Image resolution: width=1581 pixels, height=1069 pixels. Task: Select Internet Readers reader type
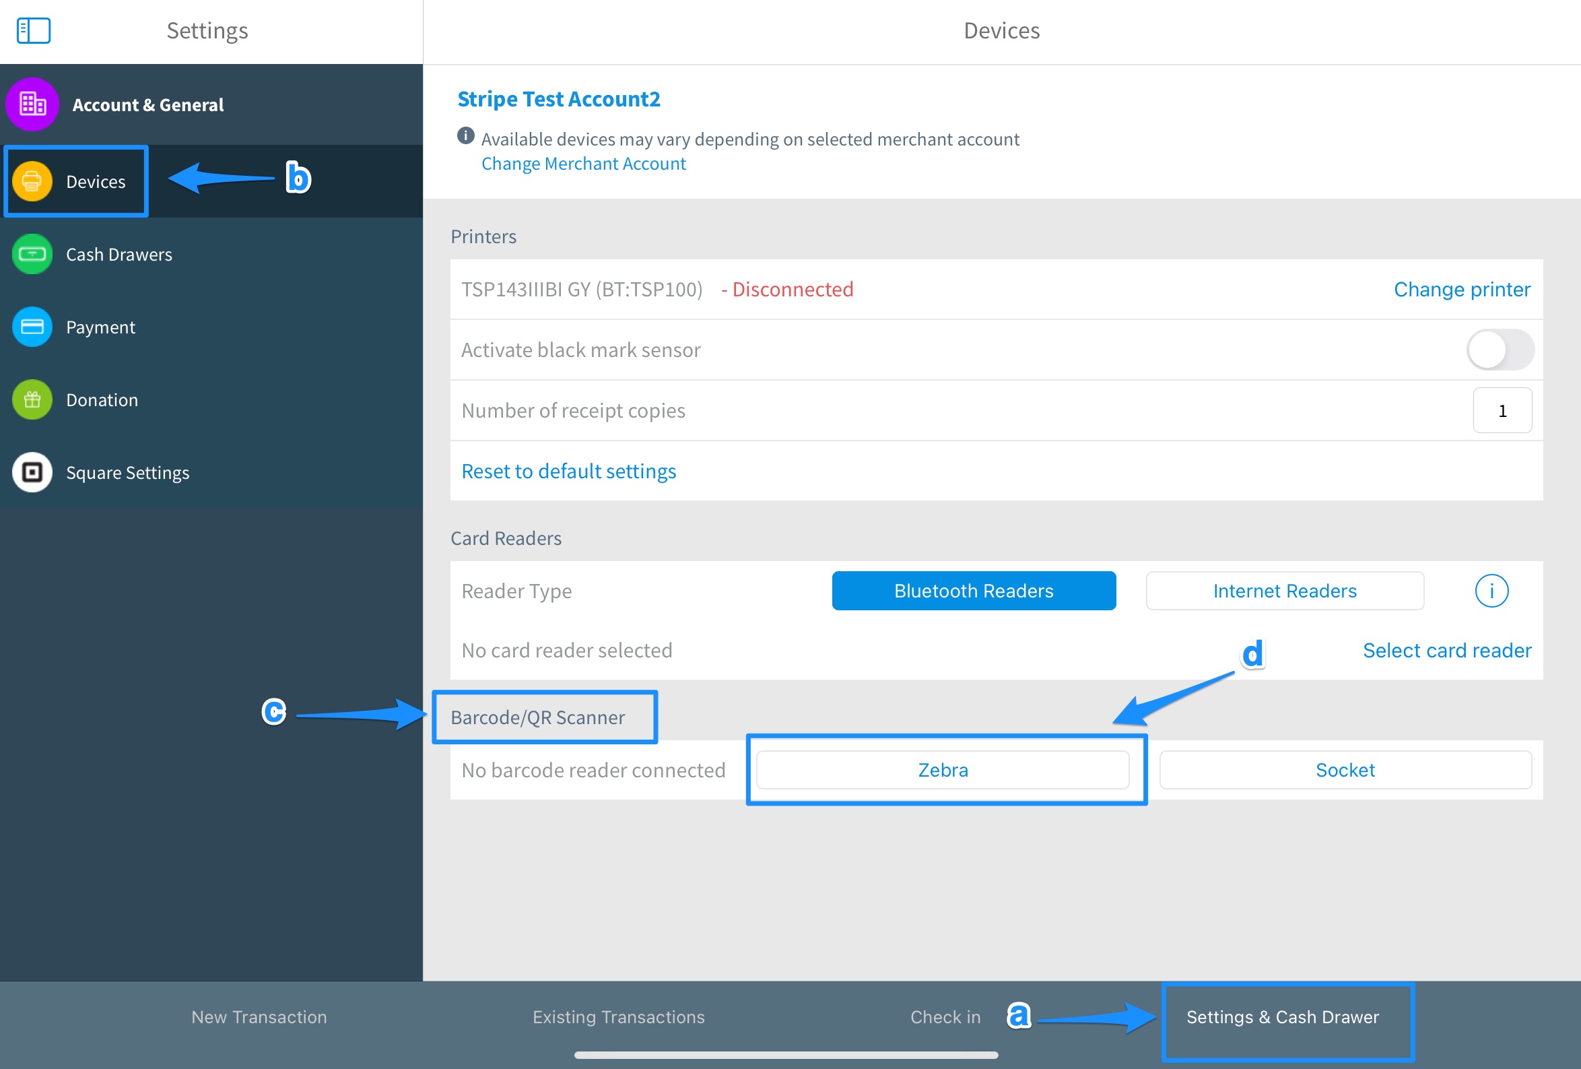[1284, 591]
